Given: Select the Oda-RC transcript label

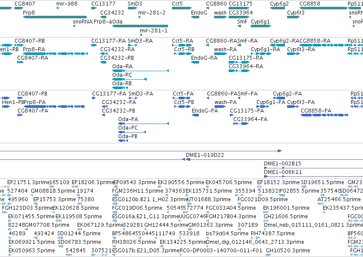Looking at the screenshot, I should tap(122, 75).
